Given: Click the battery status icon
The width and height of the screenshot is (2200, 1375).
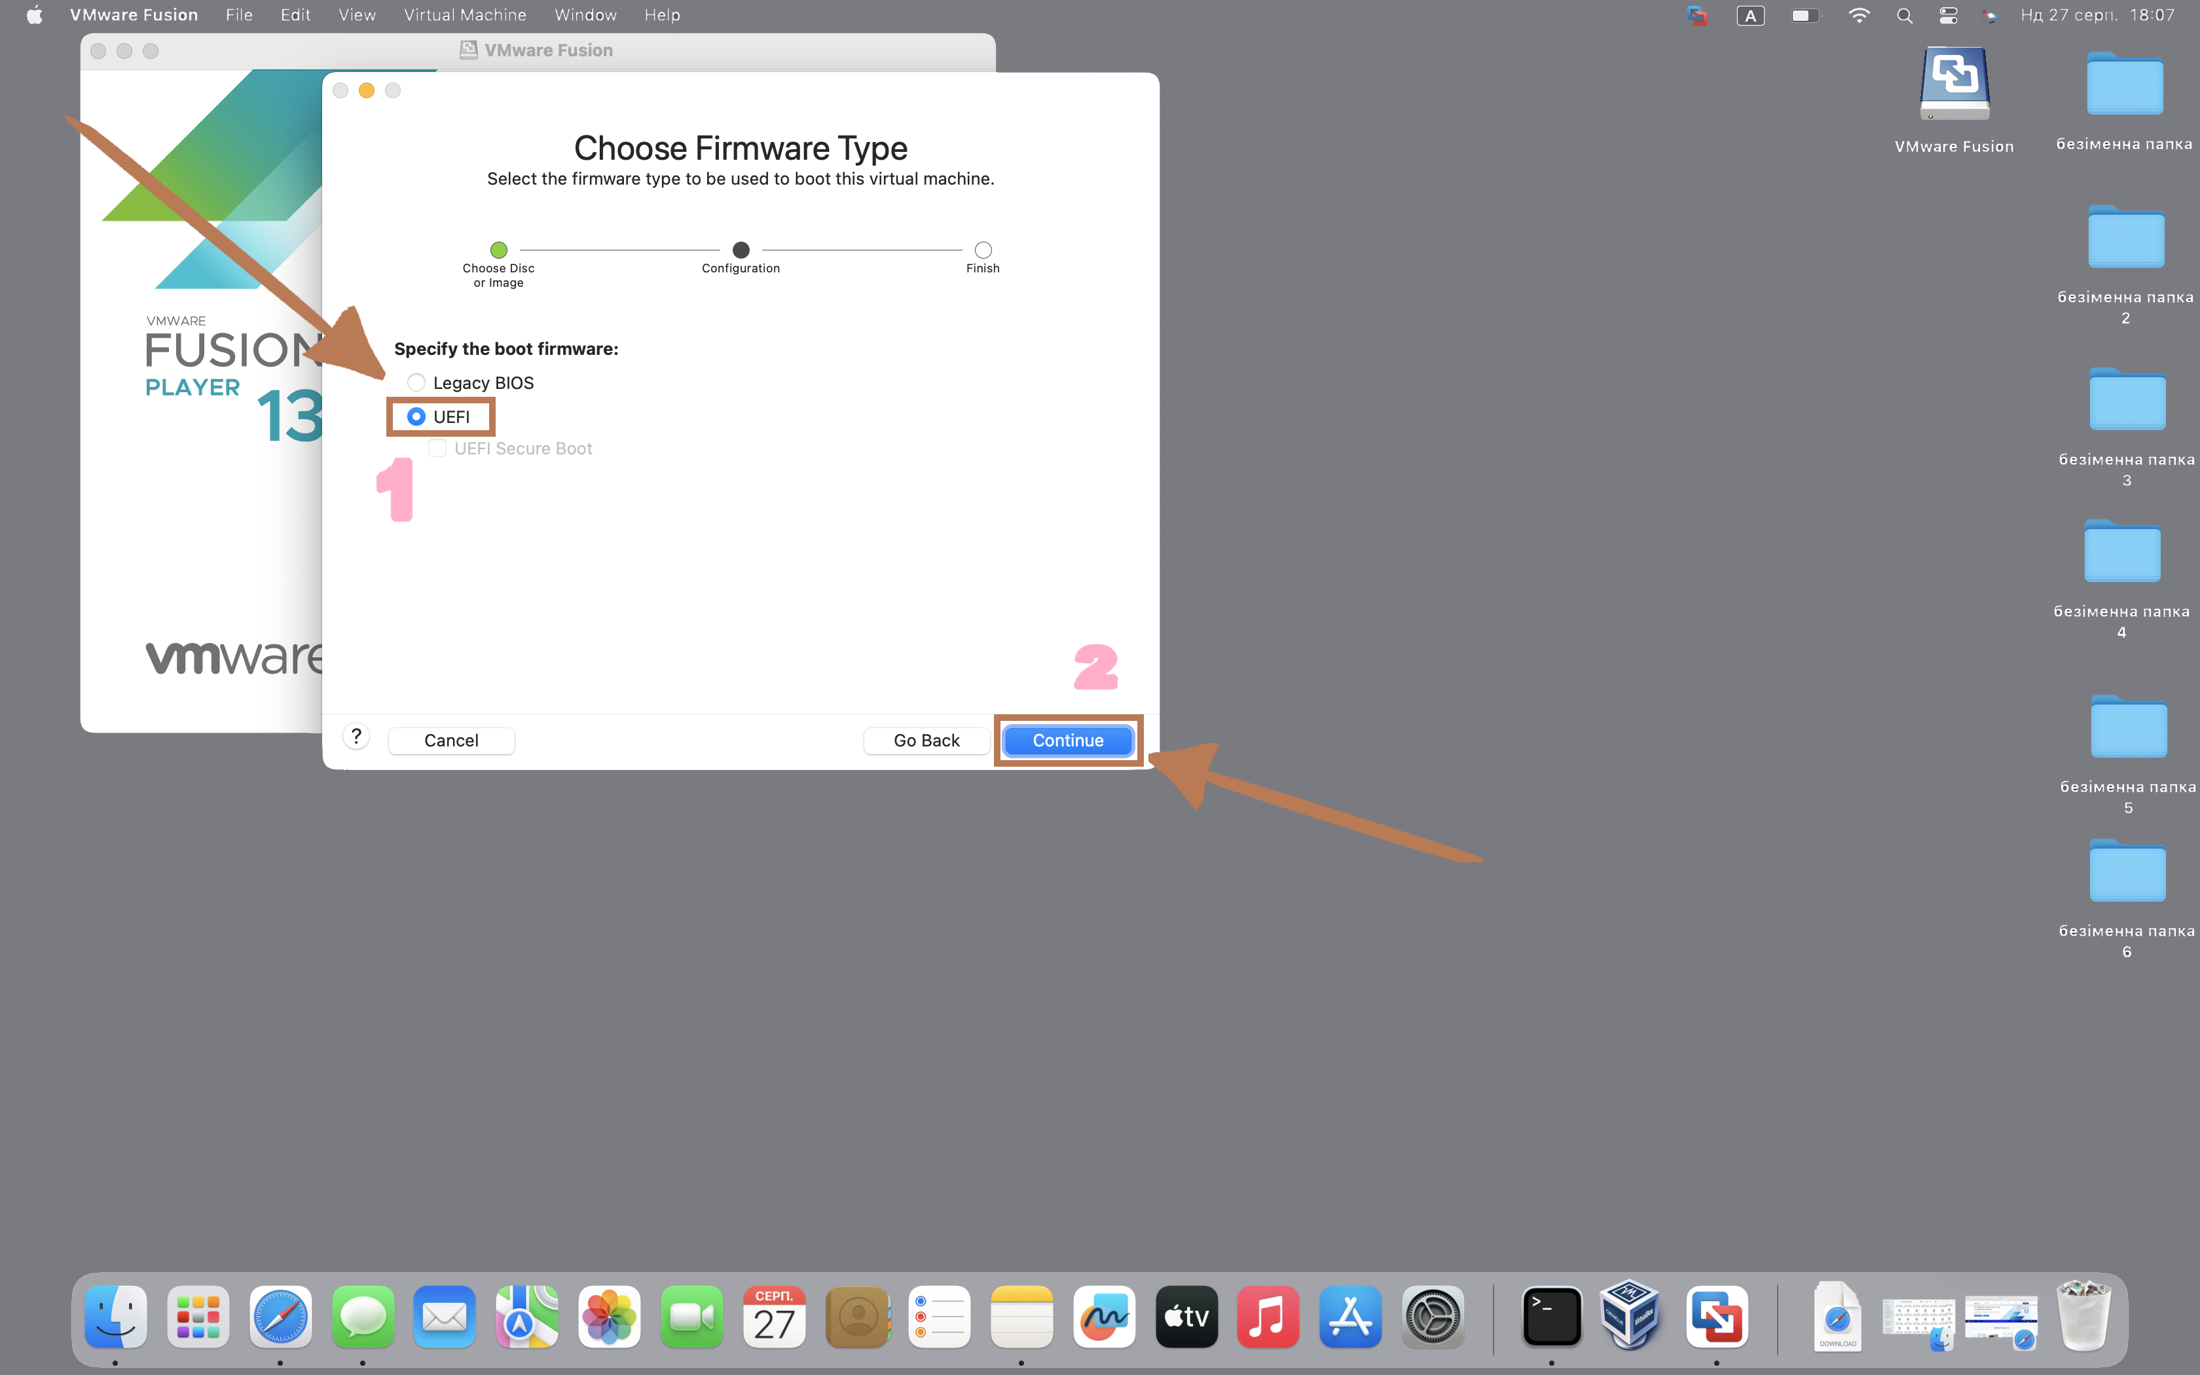Looking at the screenshot, I should 1805,14.
